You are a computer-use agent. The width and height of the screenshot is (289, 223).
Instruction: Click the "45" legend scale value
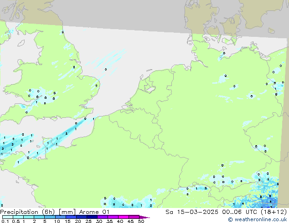[130, 221]
